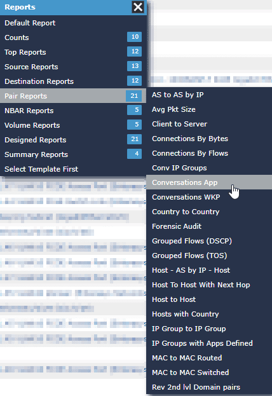Open the Default Report entry
This screenshot has width=272, height=396.
click(73, 23)
